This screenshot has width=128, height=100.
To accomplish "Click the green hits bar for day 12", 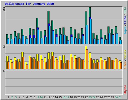I will [48, 17].
